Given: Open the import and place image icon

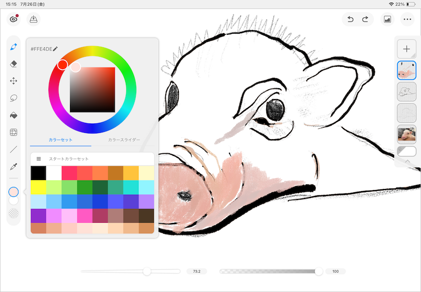Looking at the screenshot, I should pos(34,19).
